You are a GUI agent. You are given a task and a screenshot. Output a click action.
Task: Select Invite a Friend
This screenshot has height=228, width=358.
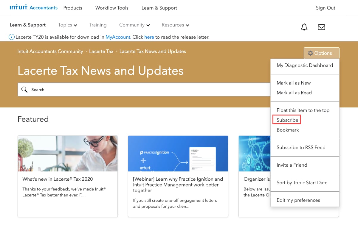(x=292, y=165)
